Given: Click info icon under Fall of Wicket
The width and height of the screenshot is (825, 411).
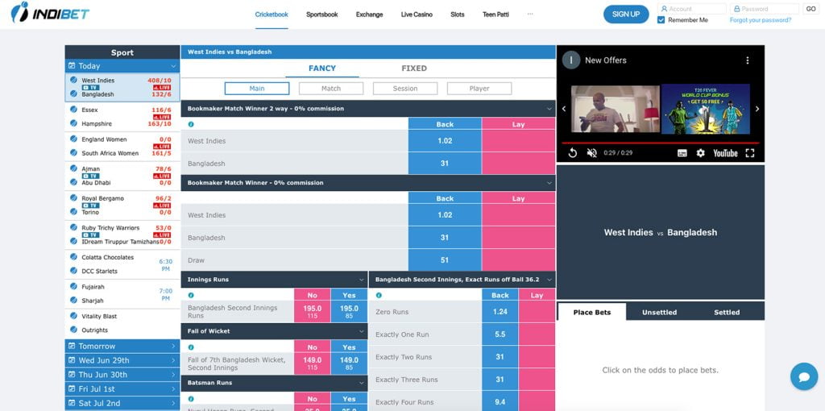Looking at the screenshot, I should pos(190,347).
